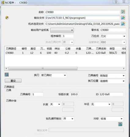Click the horizontal scrollbar under the toolpath table
This screenshot has height=137, width=130.
[x=65, y=68]
